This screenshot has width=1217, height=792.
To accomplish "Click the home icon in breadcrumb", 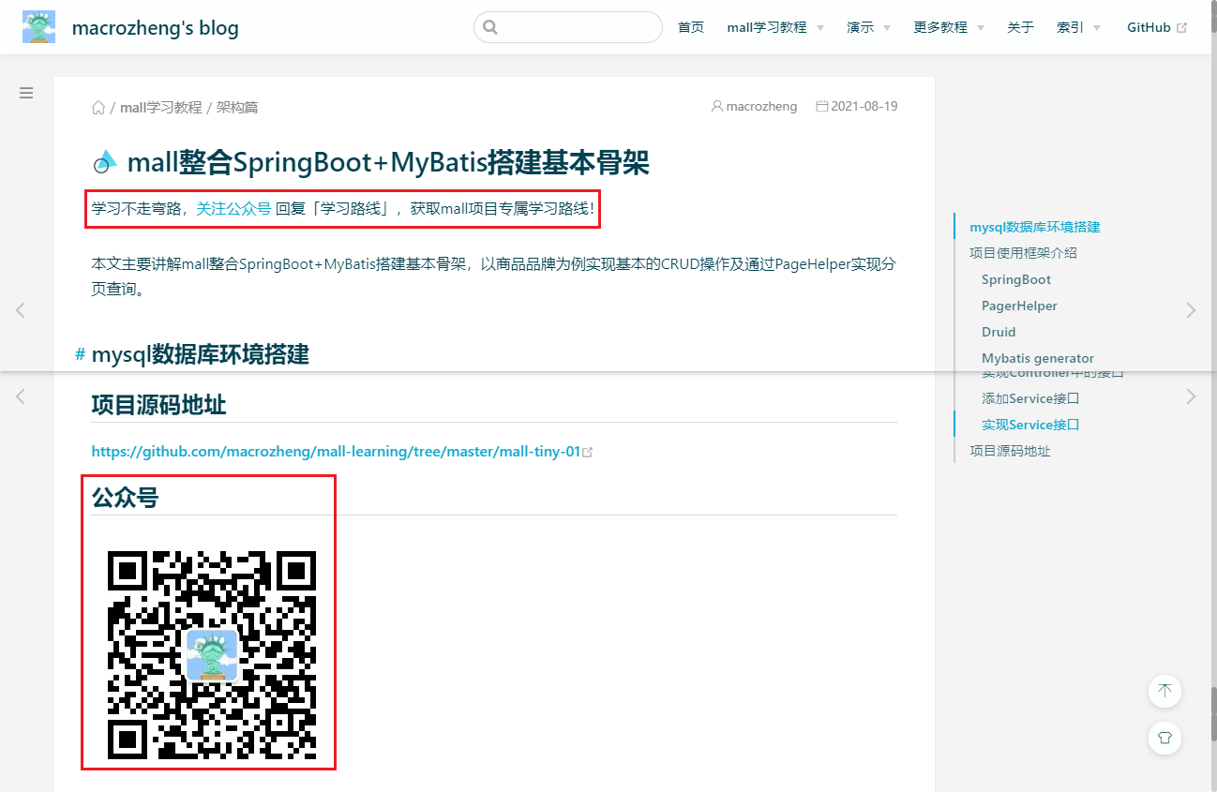I will tap(98, 107).
